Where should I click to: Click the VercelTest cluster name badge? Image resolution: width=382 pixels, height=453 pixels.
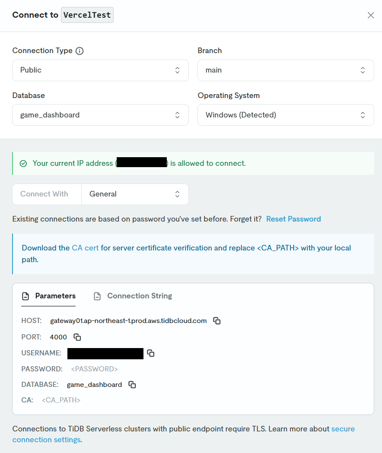pos(87,15)
